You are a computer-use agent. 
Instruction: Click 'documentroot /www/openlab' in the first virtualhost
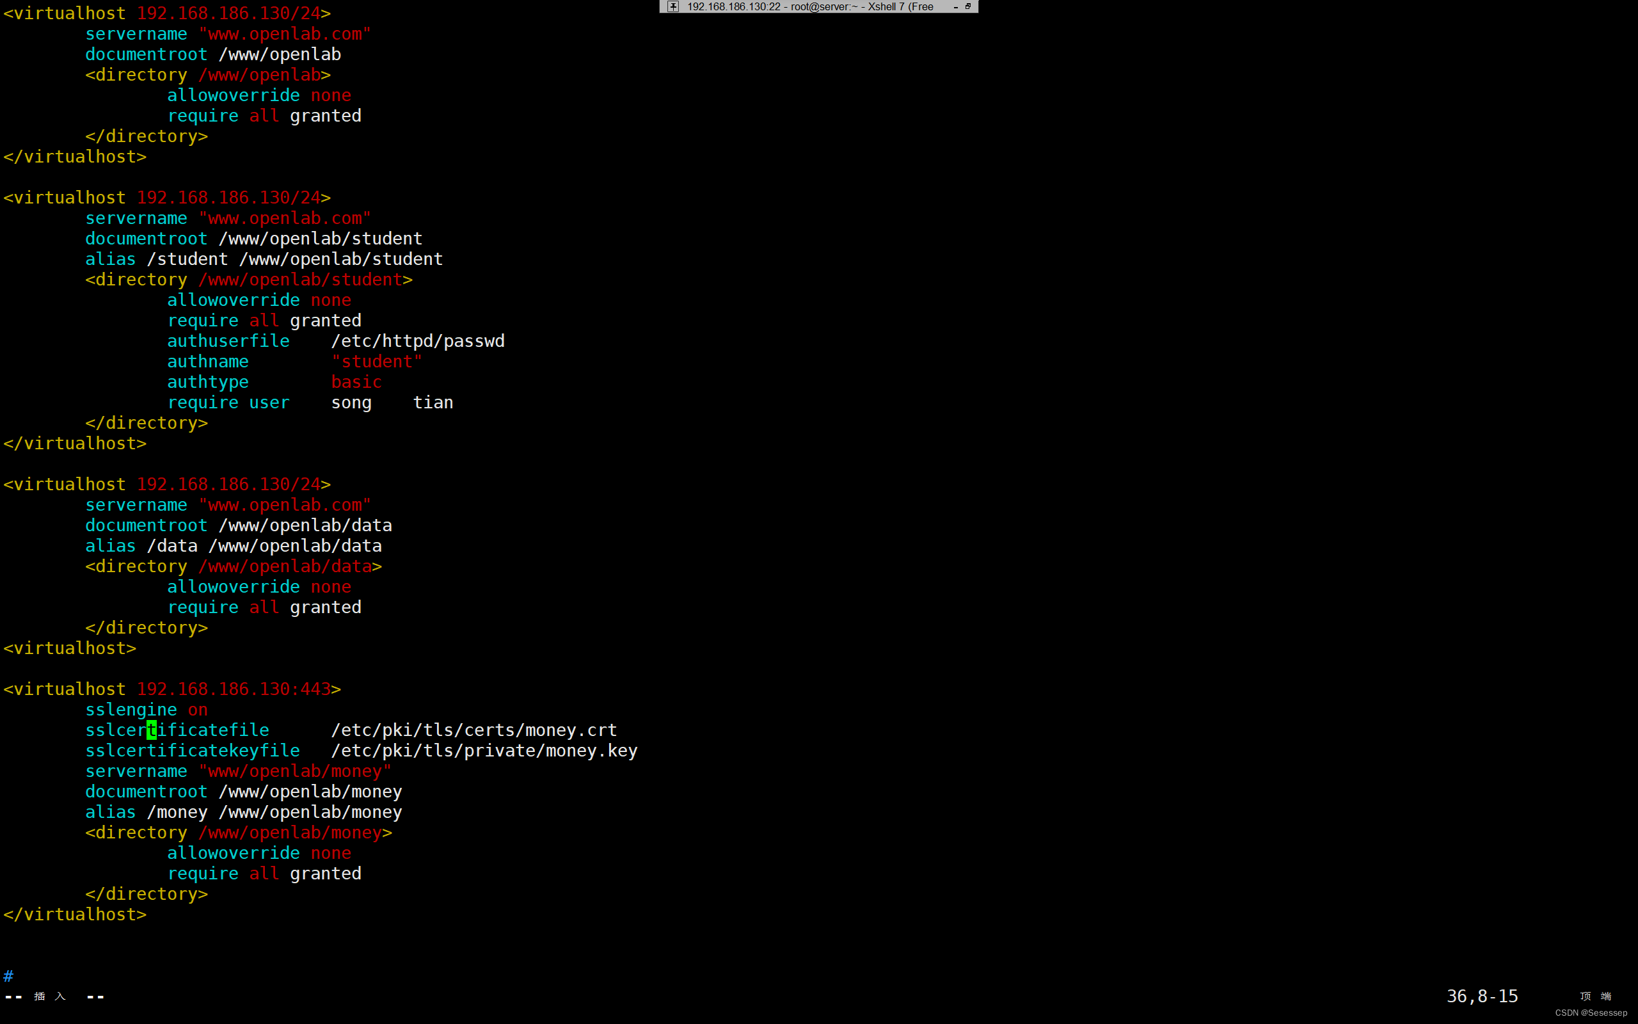[213, 55]
